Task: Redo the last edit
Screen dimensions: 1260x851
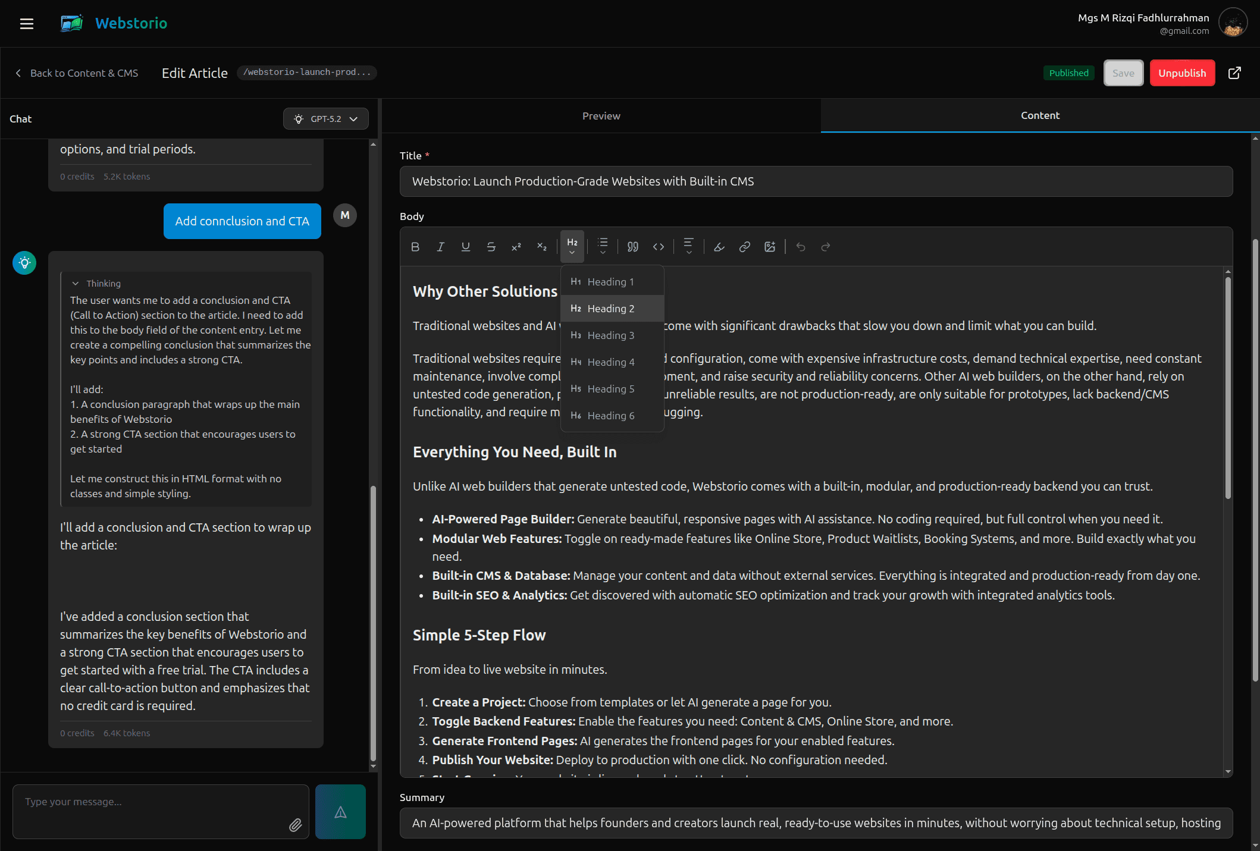Action: (x=826, y=247)
